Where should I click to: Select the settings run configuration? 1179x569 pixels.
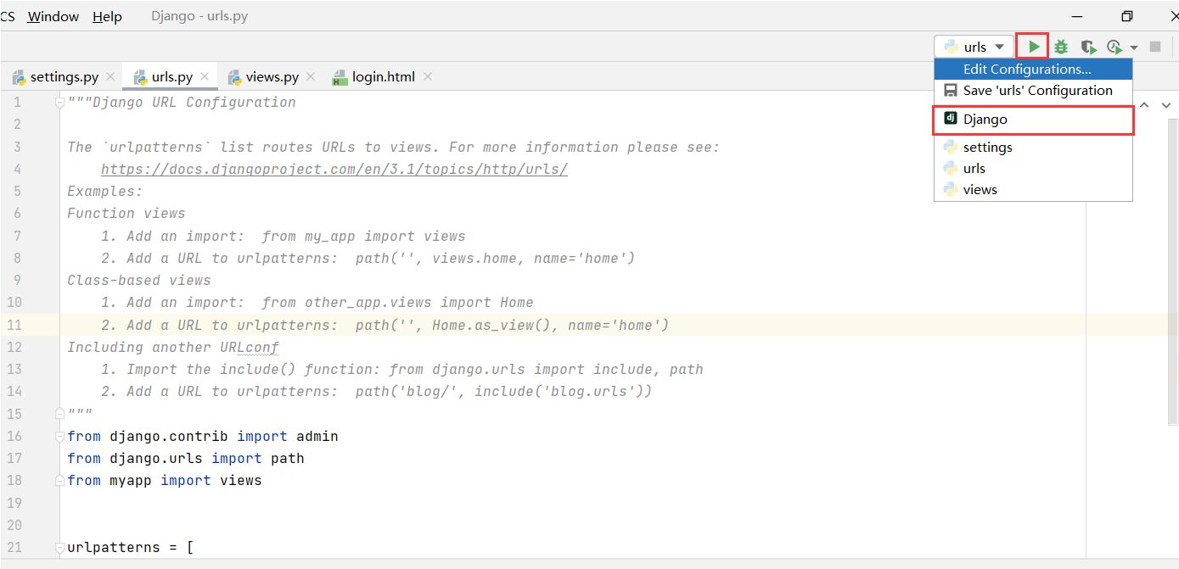pos(1033,147)
